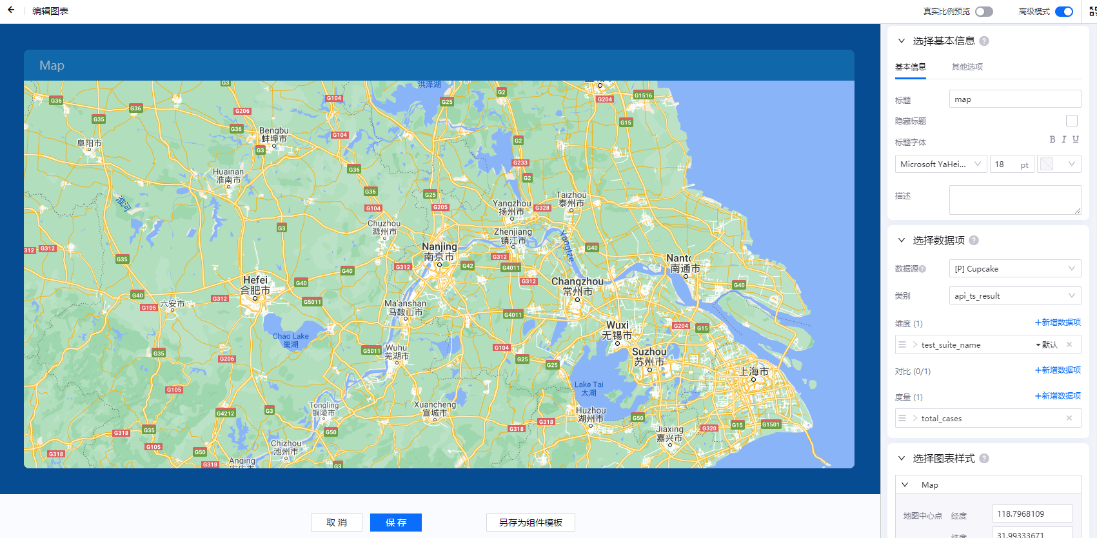Click the Map chart title text
The image size is (1097, 538).
coord(52,65)
